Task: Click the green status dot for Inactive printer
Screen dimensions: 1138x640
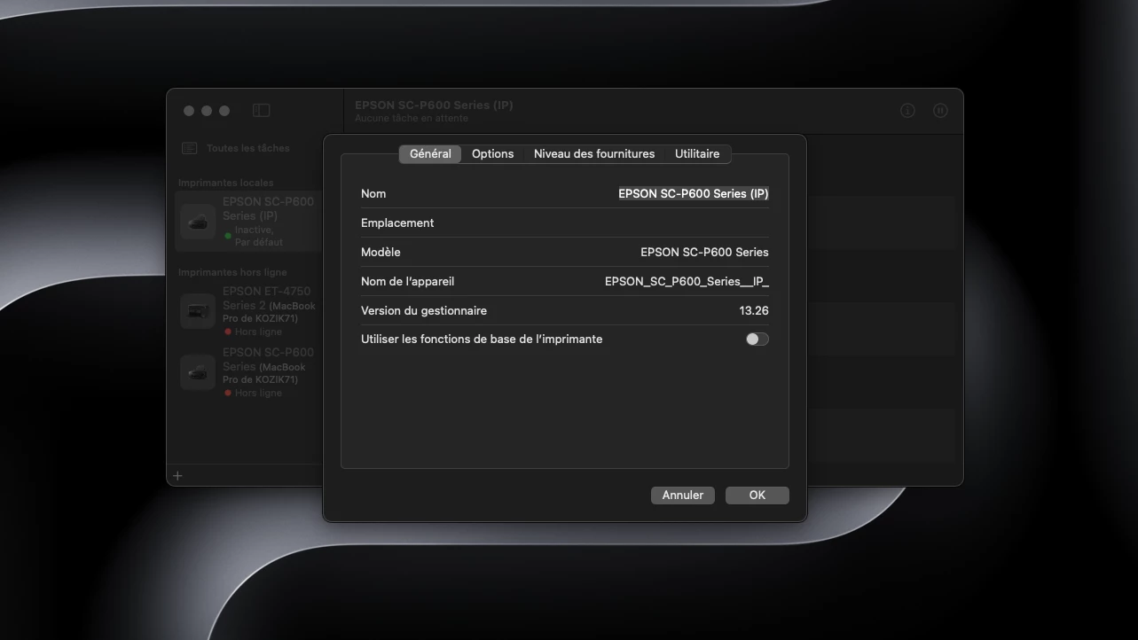Action: click(228, 236)
